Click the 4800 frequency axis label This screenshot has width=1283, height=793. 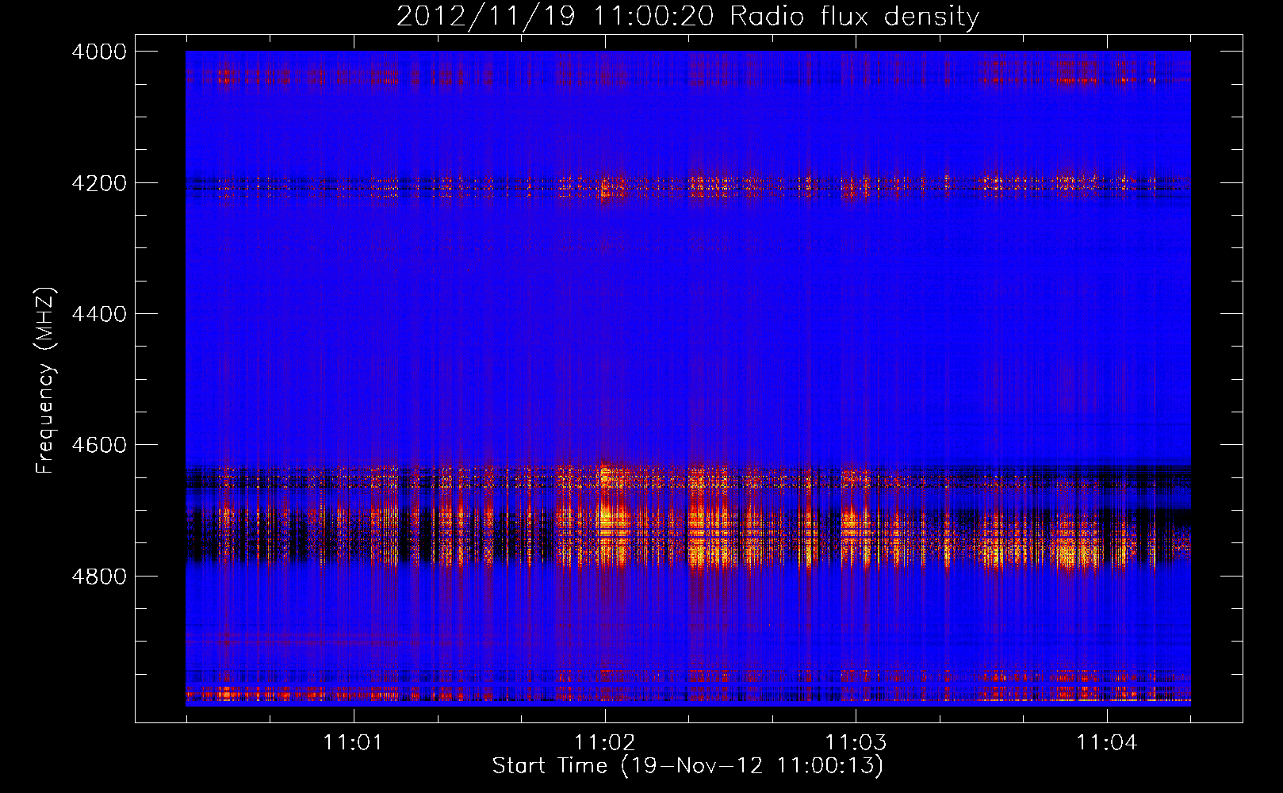(99, 577)
